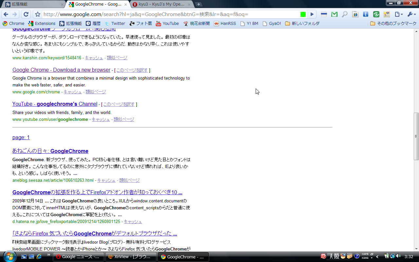
Task: Open the 拡張機能 bookmark
Action: (70, 24)
